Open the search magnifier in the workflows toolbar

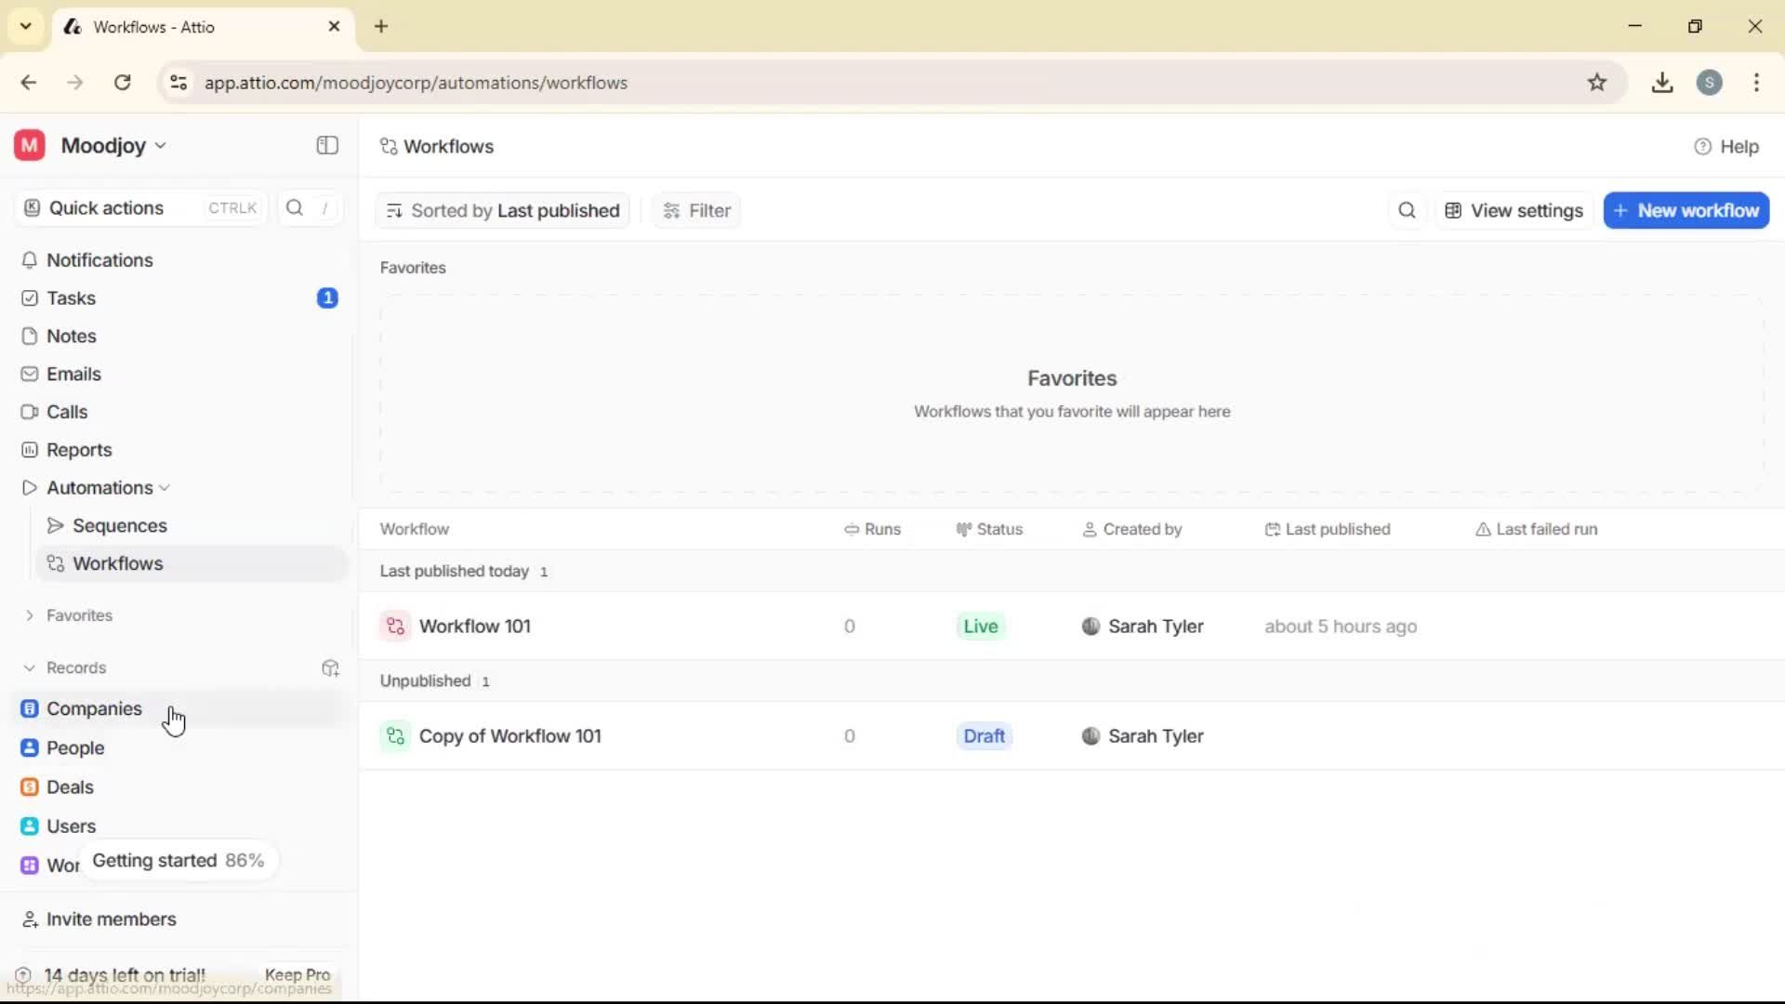(1407, 210)
